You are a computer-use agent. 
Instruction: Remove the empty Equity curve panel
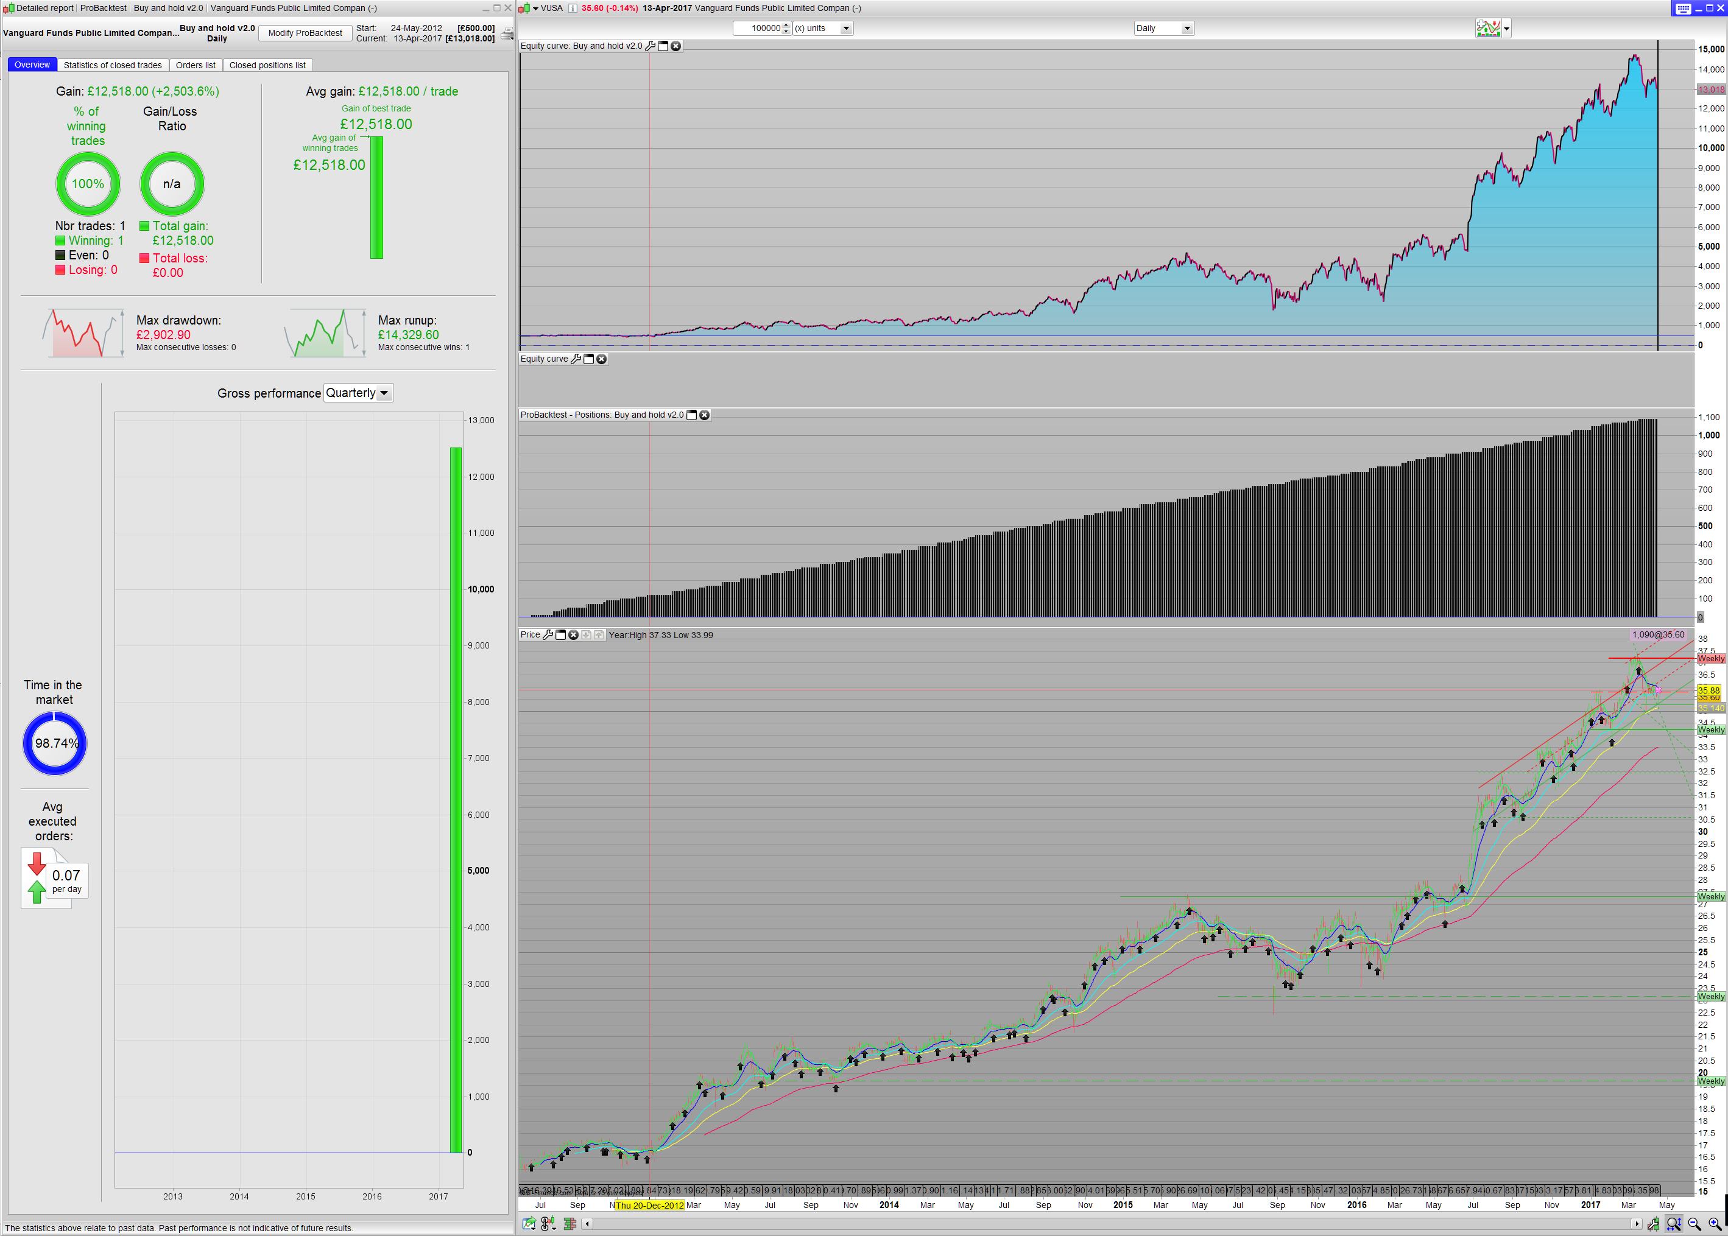tap(601, 359)
